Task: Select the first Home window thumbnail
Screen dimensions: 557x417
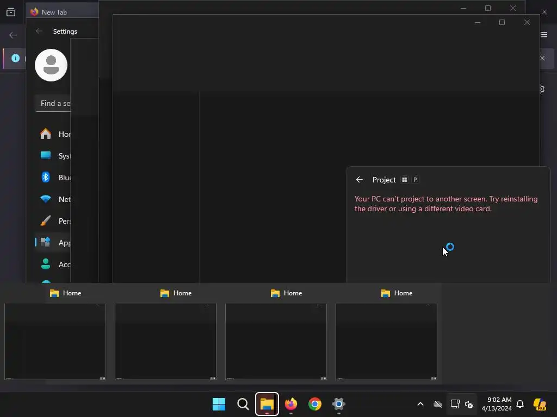Action: pyautogui.click(x=55, y=342)
